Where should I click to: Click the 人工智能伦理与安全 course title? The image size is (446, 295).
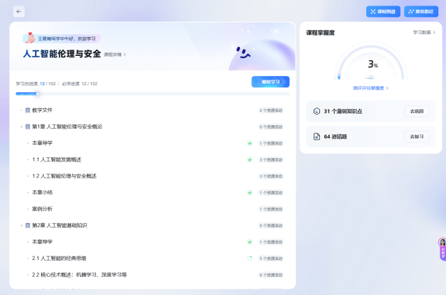[62, 54]
